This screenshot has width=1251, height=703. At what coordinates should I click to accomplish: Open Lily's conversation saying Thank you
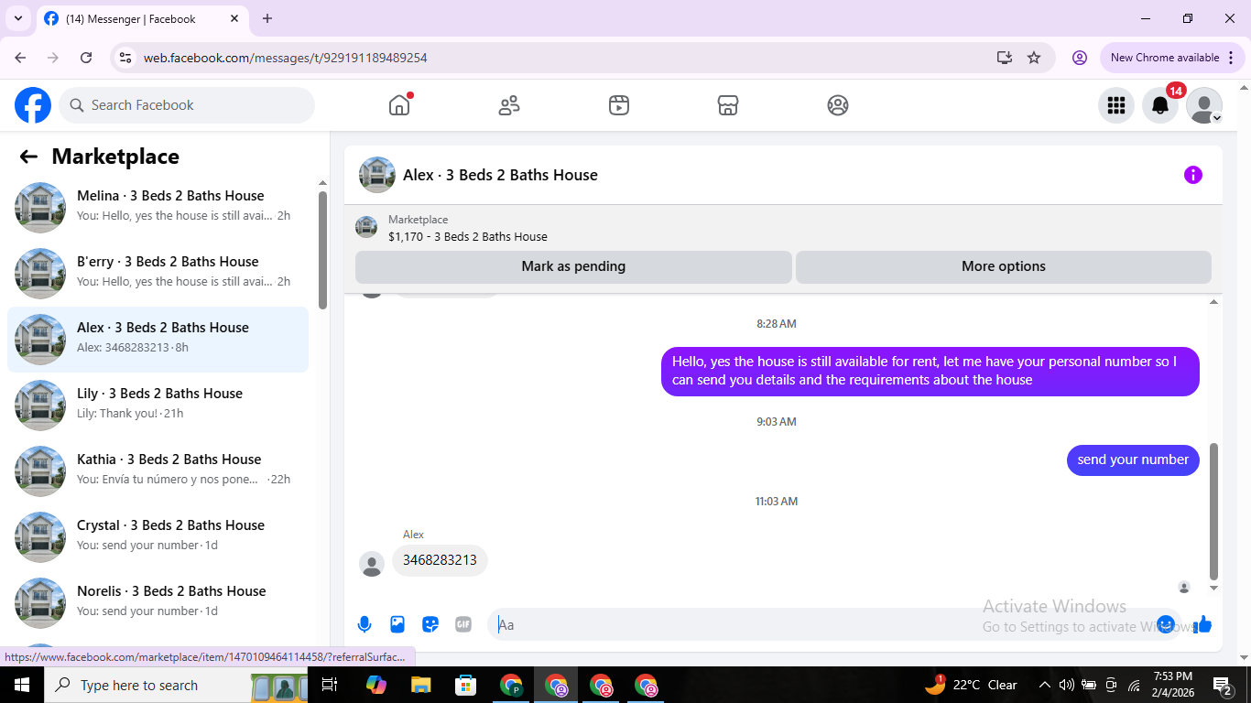[x=158, y=406]
